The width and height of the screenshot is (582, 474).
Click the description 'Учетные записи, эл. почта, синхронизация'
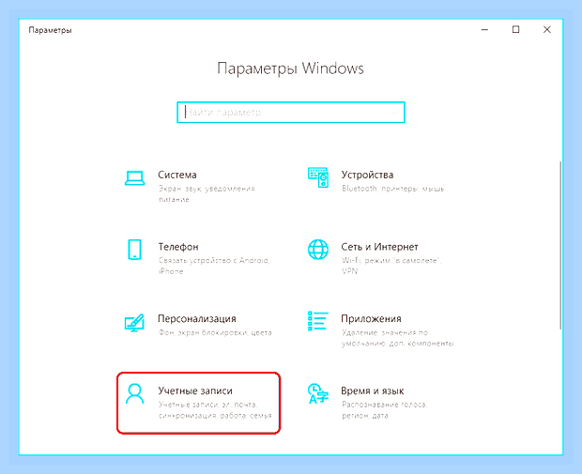coord(215,410)
